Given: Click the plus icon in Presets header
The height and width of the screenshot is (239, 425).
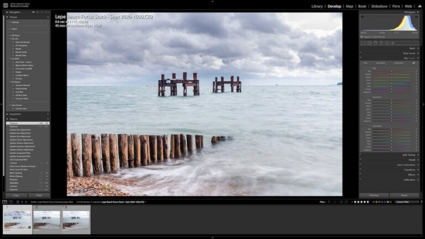Looking at the screenshot, I should pos(48,17).
